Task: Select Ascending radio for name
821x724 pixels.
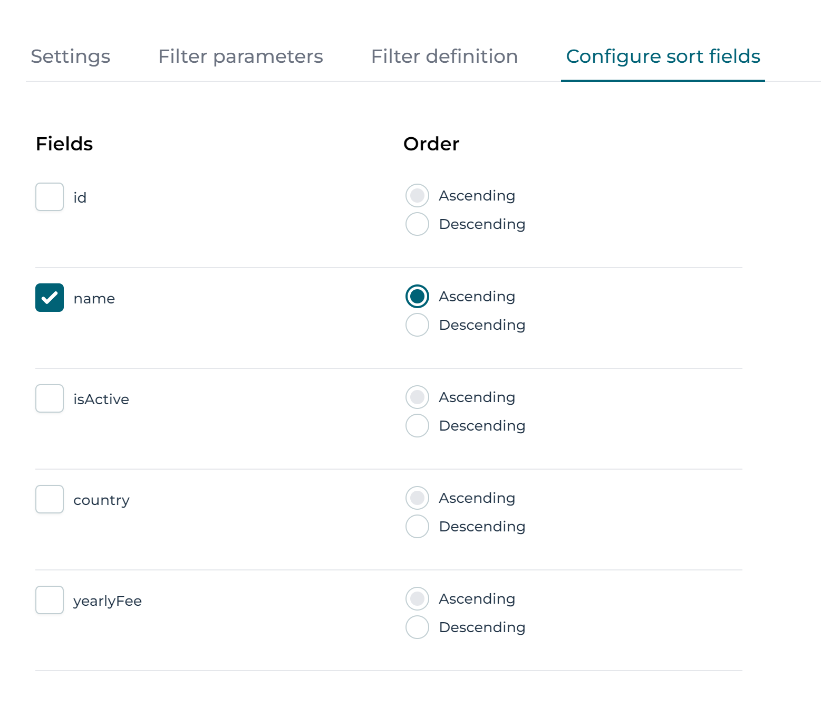Action: 417,297
